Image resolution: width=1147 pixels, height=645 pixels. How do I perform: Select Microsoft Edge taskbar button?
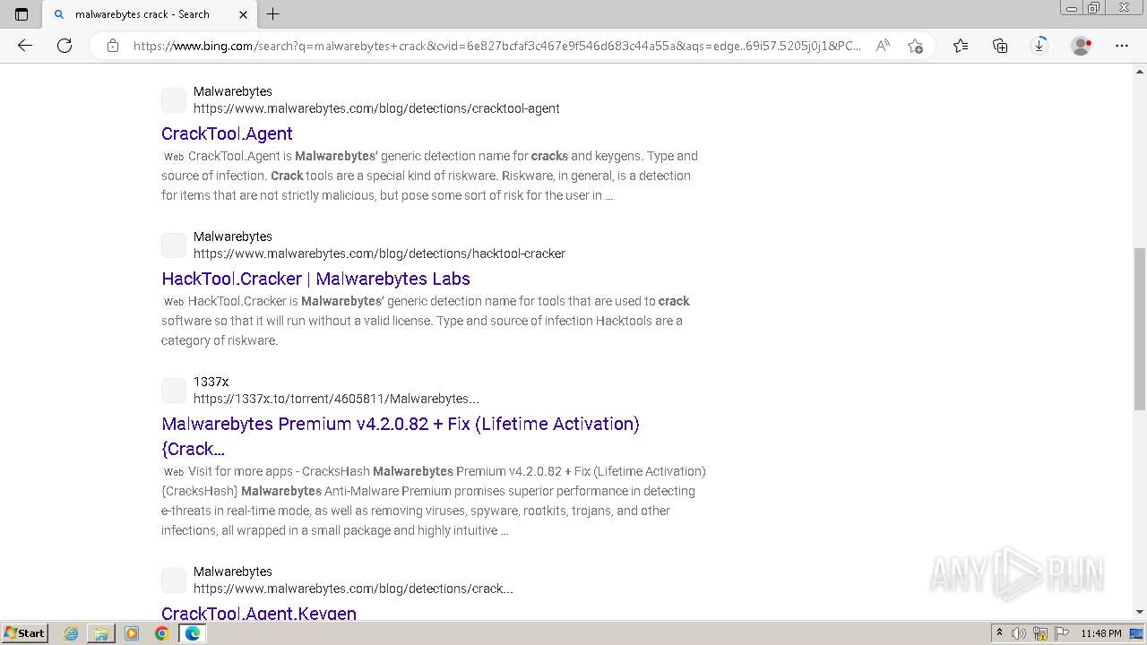tap(192, 633)
